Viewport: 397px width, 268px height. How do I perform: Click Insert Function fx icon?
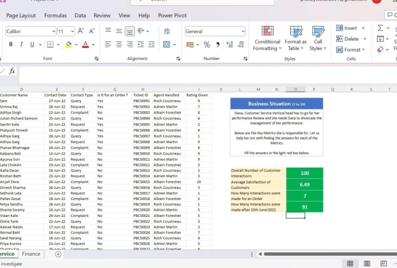pos(12,71)
